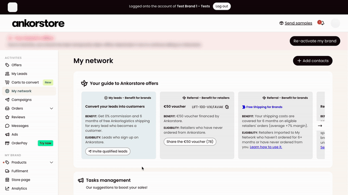Click 'Tasks management' heading

coord(108,180)
